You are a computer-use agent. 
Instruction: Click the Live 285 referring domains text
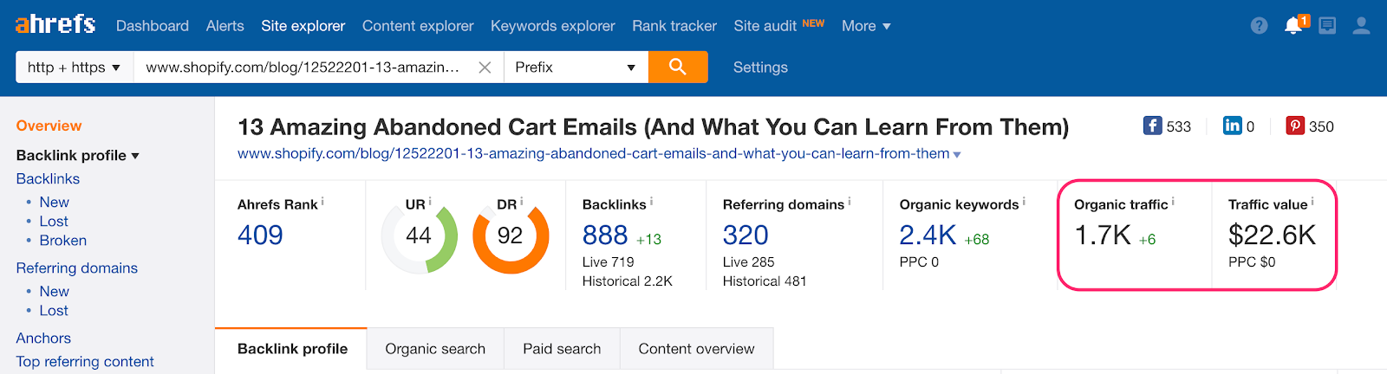click(749, 261)
